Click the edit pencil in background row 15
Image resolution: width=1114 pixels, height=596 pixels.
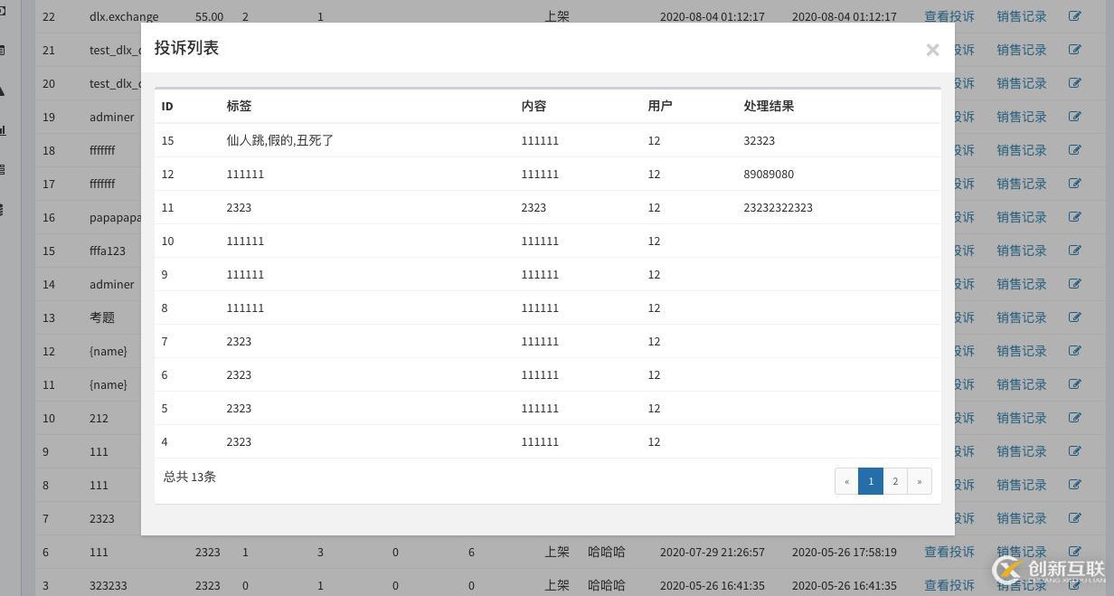[1074, 251]
